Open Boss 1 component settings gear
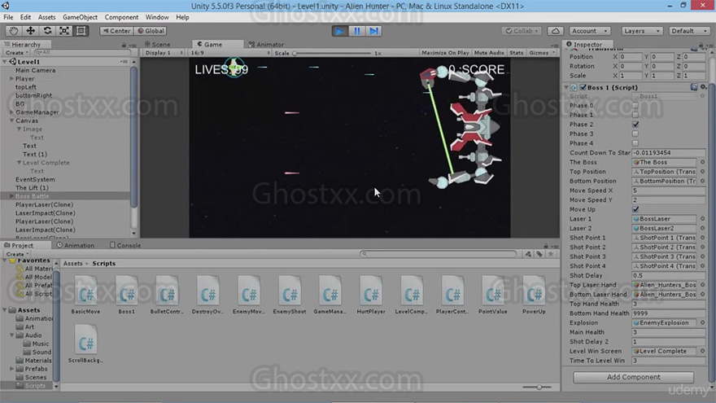This screenshot has width=716, height=403. pyautogui.click(x=703, y=87)
